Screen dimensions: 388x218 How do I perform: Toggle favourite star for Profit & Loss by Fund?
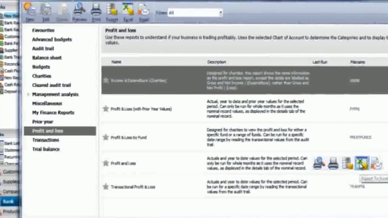point(106,137)
